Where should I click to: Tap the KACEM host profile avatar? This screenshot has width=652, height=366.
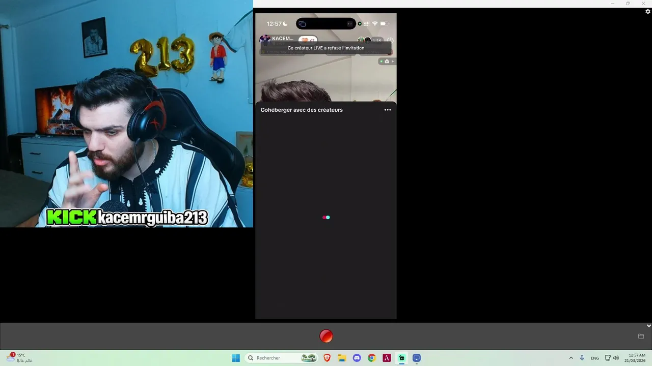[265, 39]
